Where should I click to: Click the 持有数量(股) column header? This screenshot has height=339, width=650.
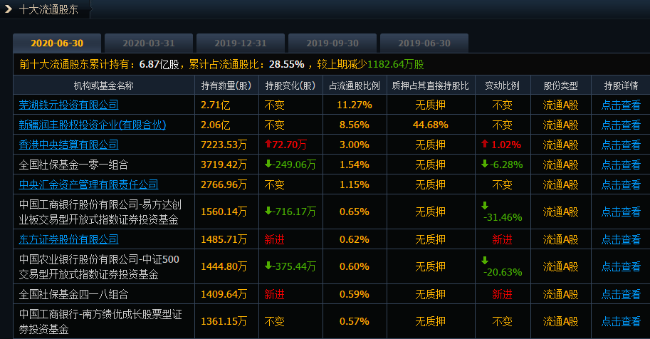226,85
